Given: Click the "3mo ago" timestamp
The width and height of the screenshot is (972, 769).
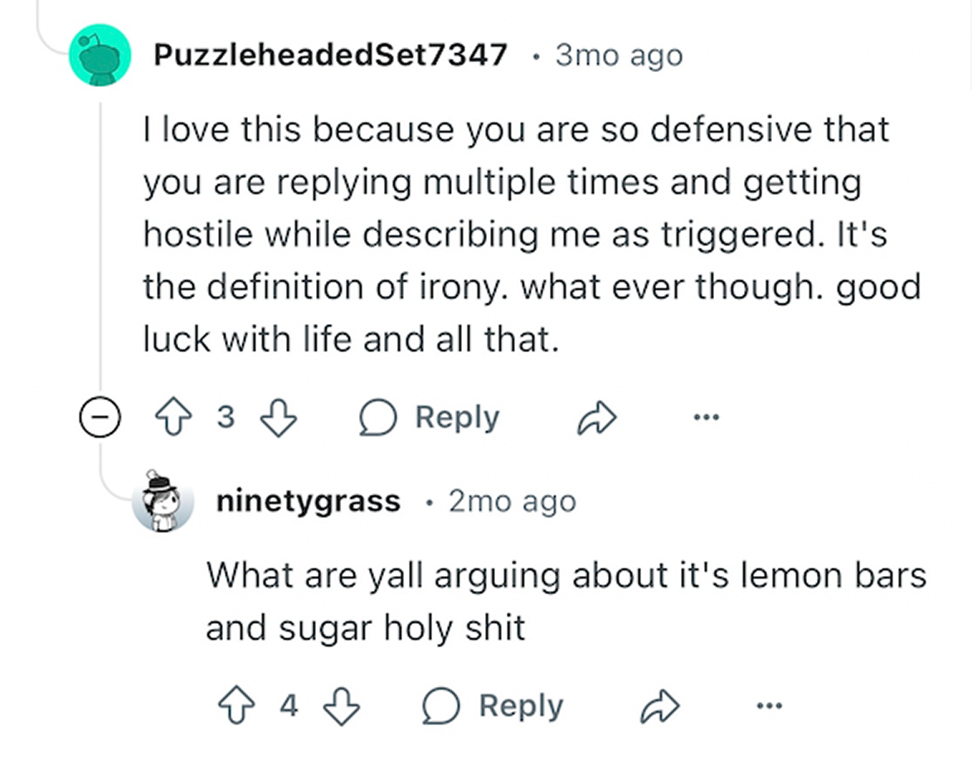Looking at the screenshot, I should tap(619, 56).
